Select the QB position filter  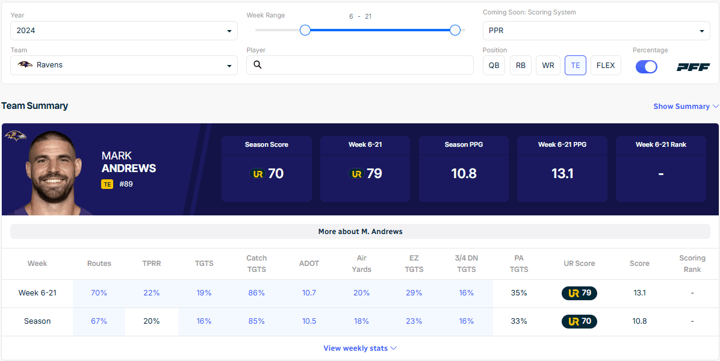[x=494, y=65]
